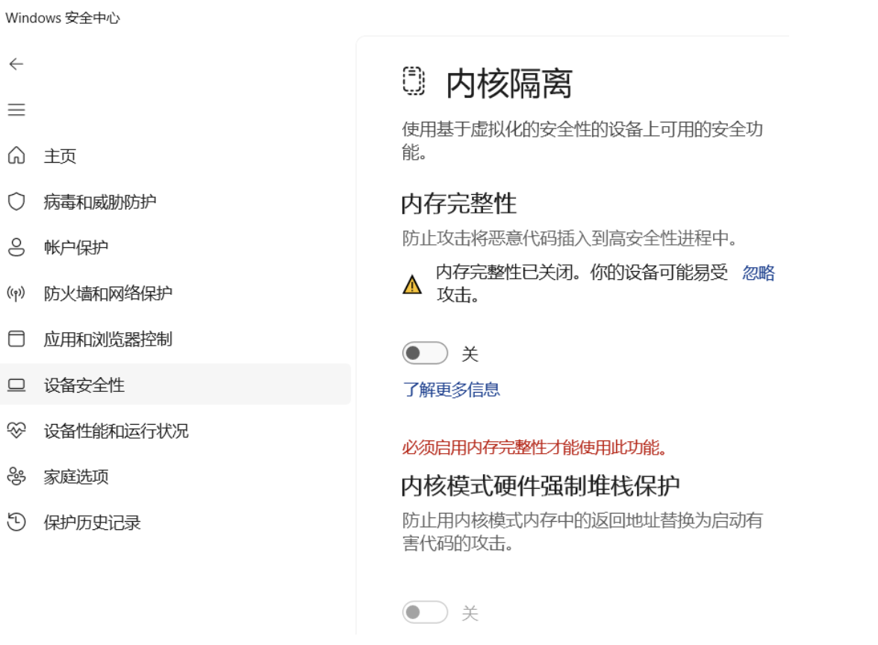Click the antenna icon for 防火墙和网络保护
This screenshot has width=878, height=645.
16,293
